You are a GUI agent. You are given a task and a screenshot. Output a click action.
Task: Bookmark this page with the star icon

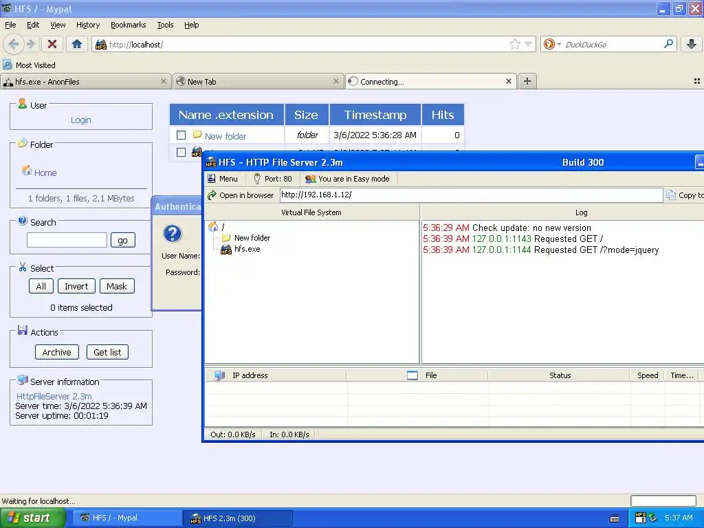coord(514,44)
